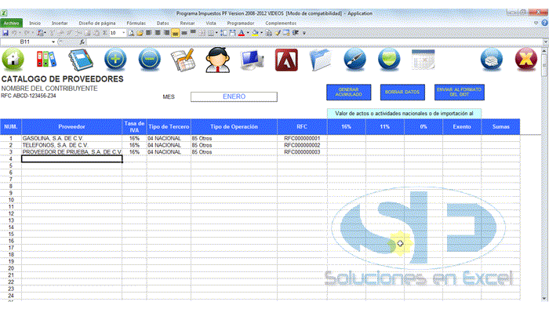Open the font color dropdown arrow

point(248,33)
